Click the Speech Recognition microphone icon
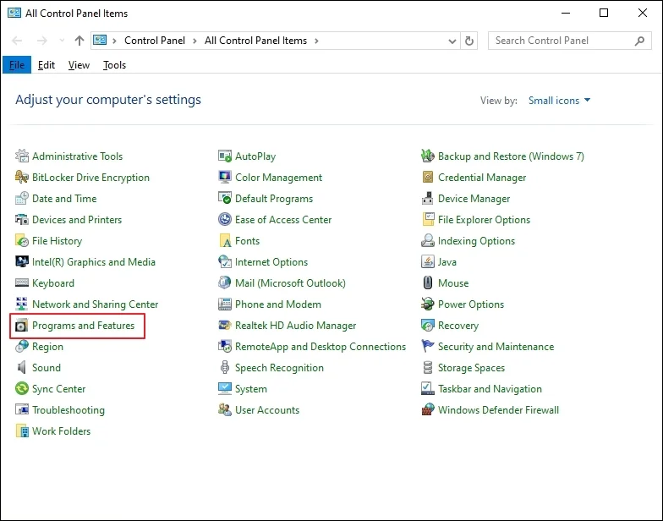Image resolution: width=663 pixels, height=521 pixels. tap(225, 367)
